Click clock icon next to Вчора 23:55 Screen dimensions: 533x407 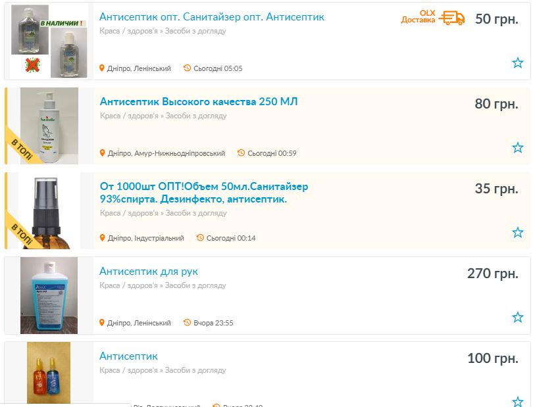click(x=188, y=323)
